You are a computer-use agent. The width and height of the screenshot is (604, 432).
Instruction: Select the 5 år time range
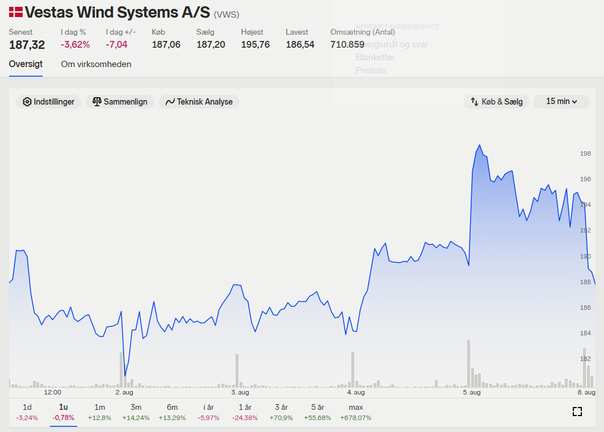(x=317, y=412)
